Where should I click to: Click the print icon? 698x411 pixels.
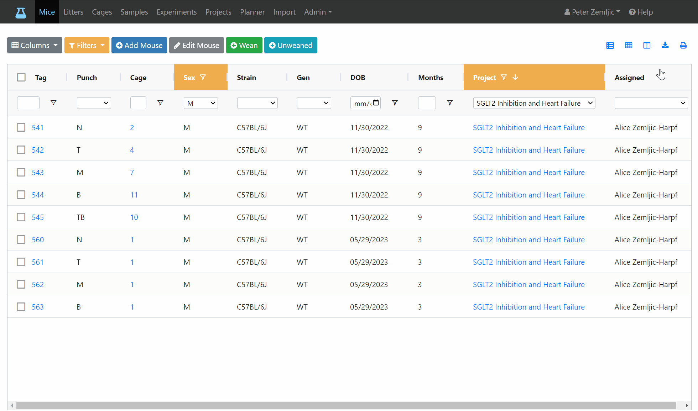coord(683,46)
